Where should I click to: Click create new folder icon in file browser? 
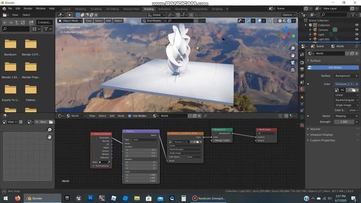click(31, 23)
